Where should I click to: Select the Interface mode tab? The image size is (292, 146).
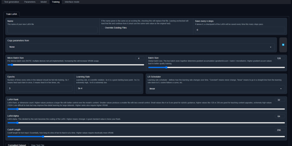tap(72, 2)
